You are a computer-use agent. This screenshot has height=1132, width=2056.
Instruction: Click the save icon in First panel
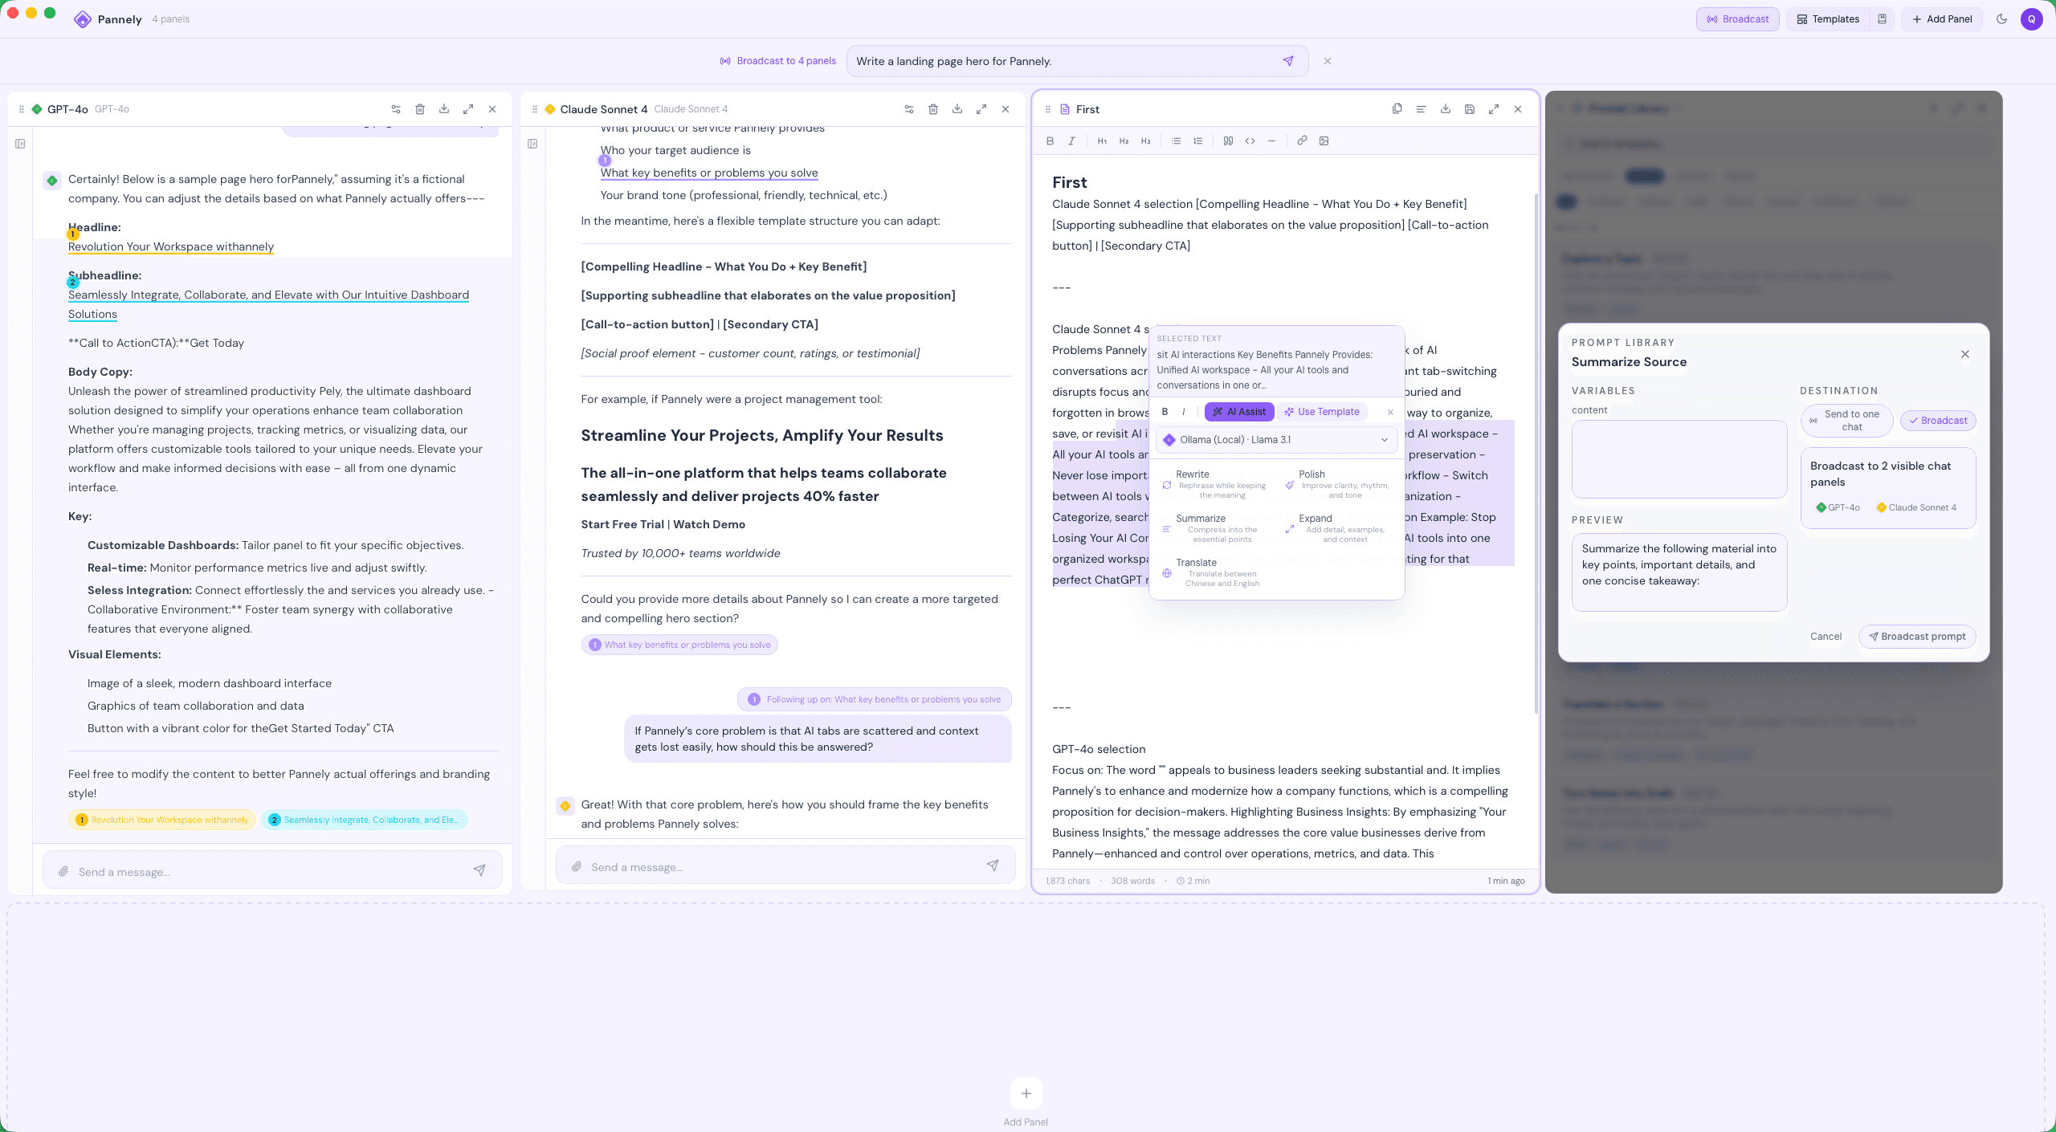pyautogui.click(x=1469, y=109)
